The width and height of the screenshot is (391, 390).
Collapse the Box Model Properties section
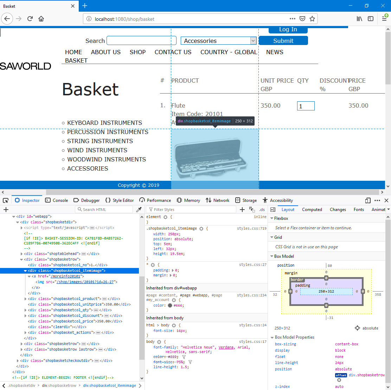coord(272,337)
